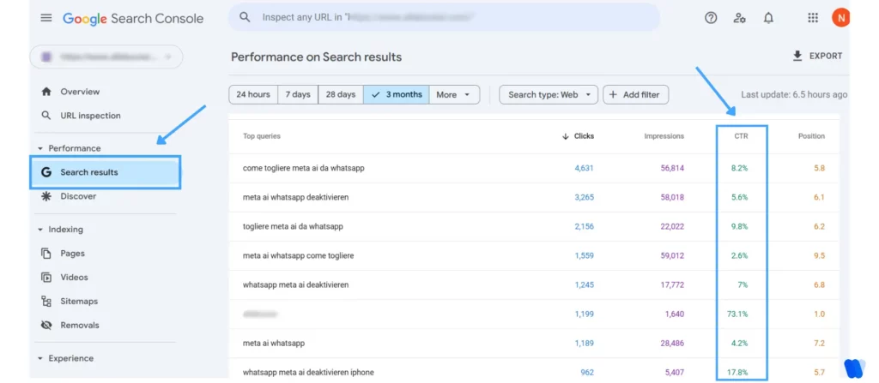
Task: Open URL inspection in the sidebar
Action: pos(90,116)
